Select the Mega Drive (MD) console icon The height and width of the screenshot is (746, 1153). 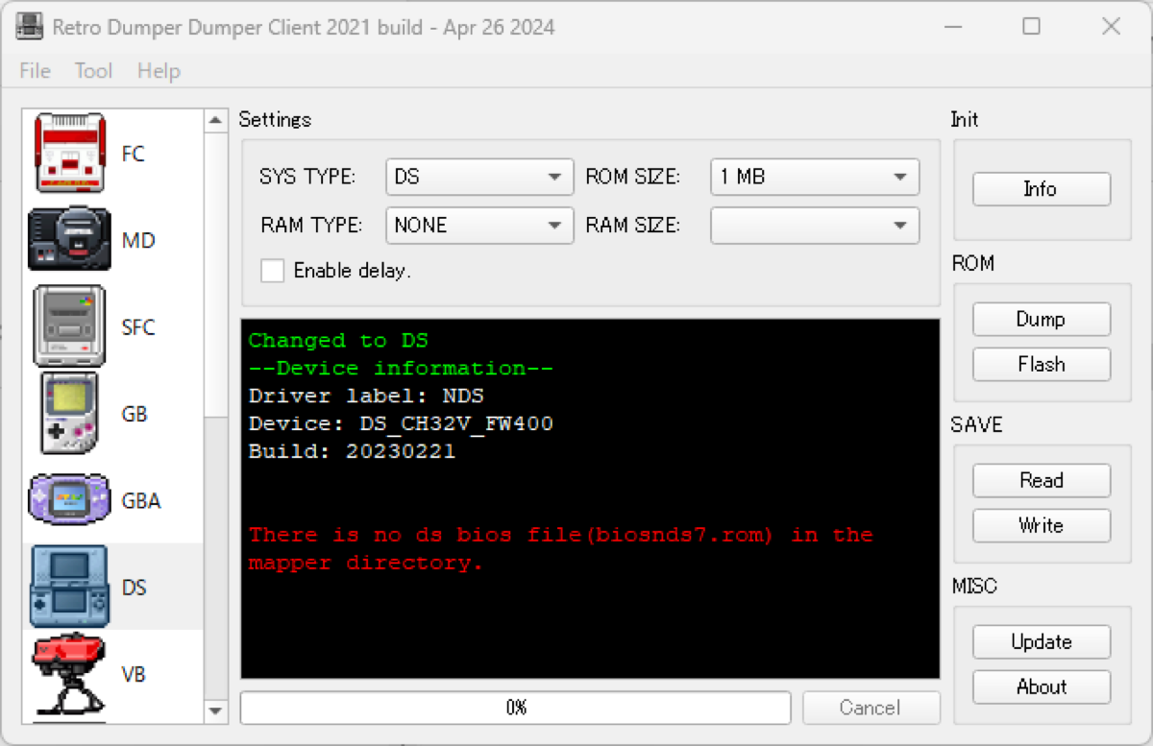pyautogui.click(x=69, y=240)
